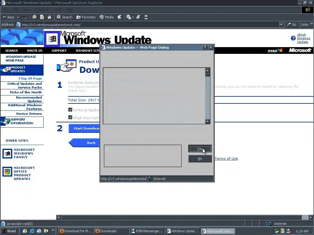The image size is (314, 235).
Task: Click WRITE US in the black navigation bar
Action: point(35,50)
